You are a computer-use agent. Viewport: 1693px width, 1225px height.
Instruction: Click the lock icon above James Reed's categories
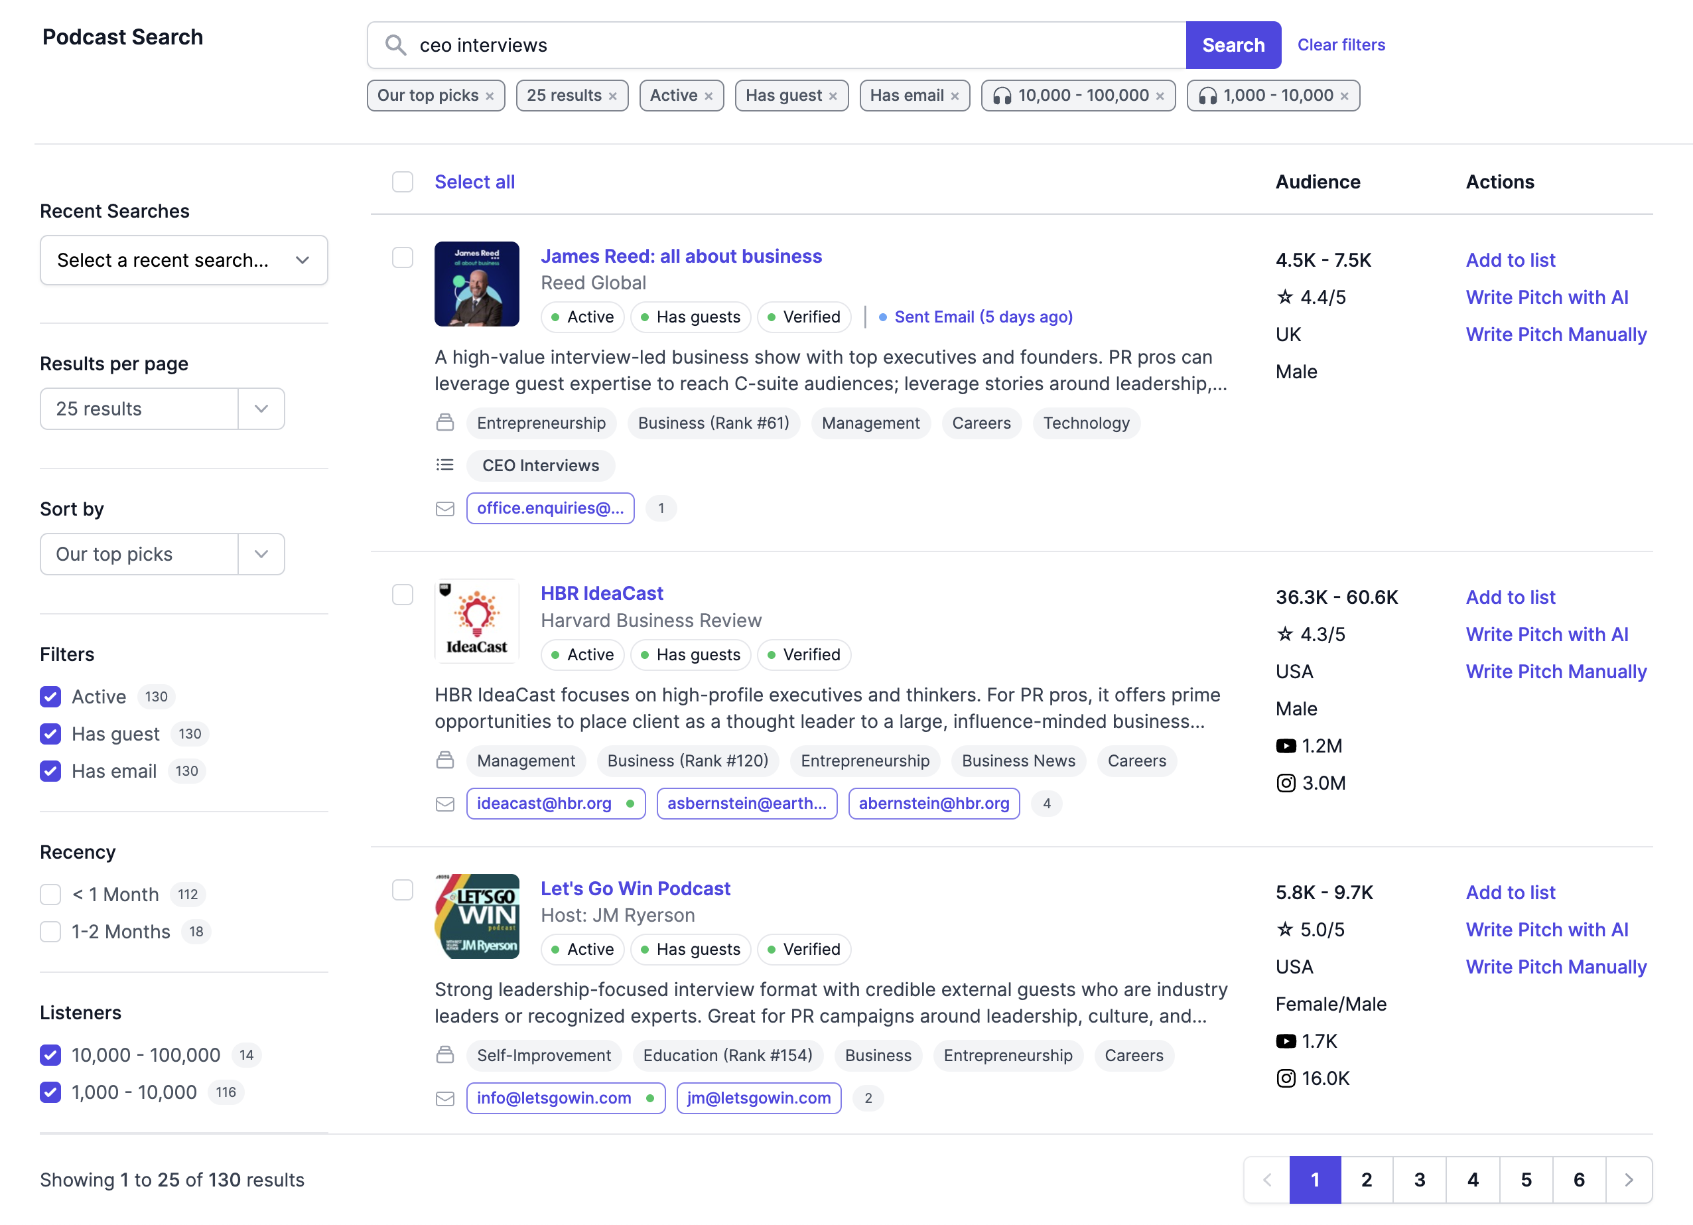click(x=445, y=423)
